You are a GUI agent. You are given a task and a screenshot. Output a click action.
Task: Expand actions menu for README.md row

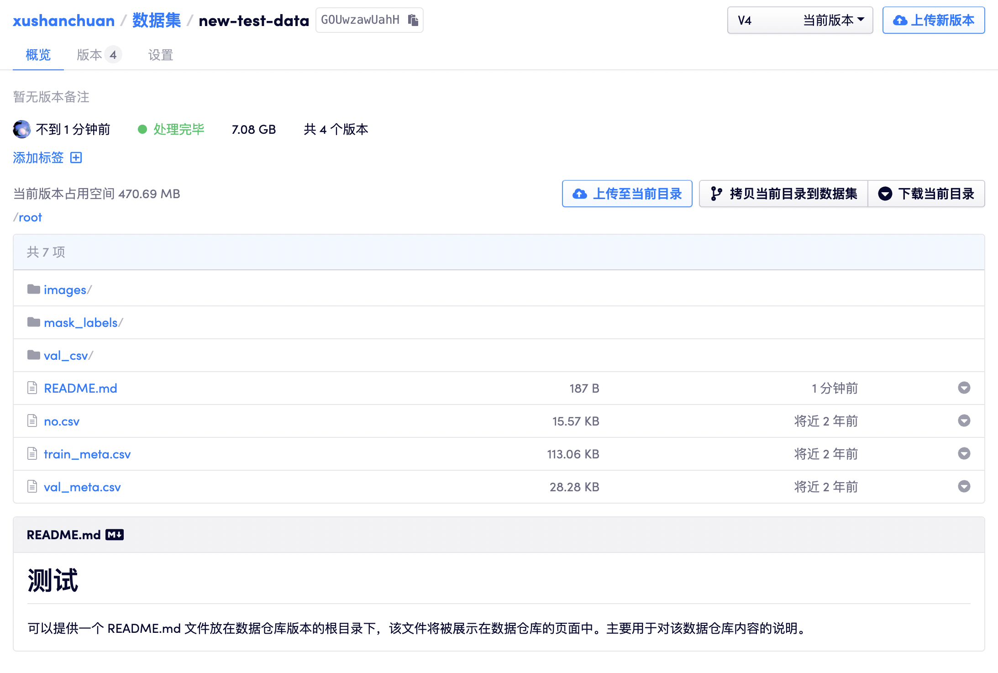coord(964,388)
